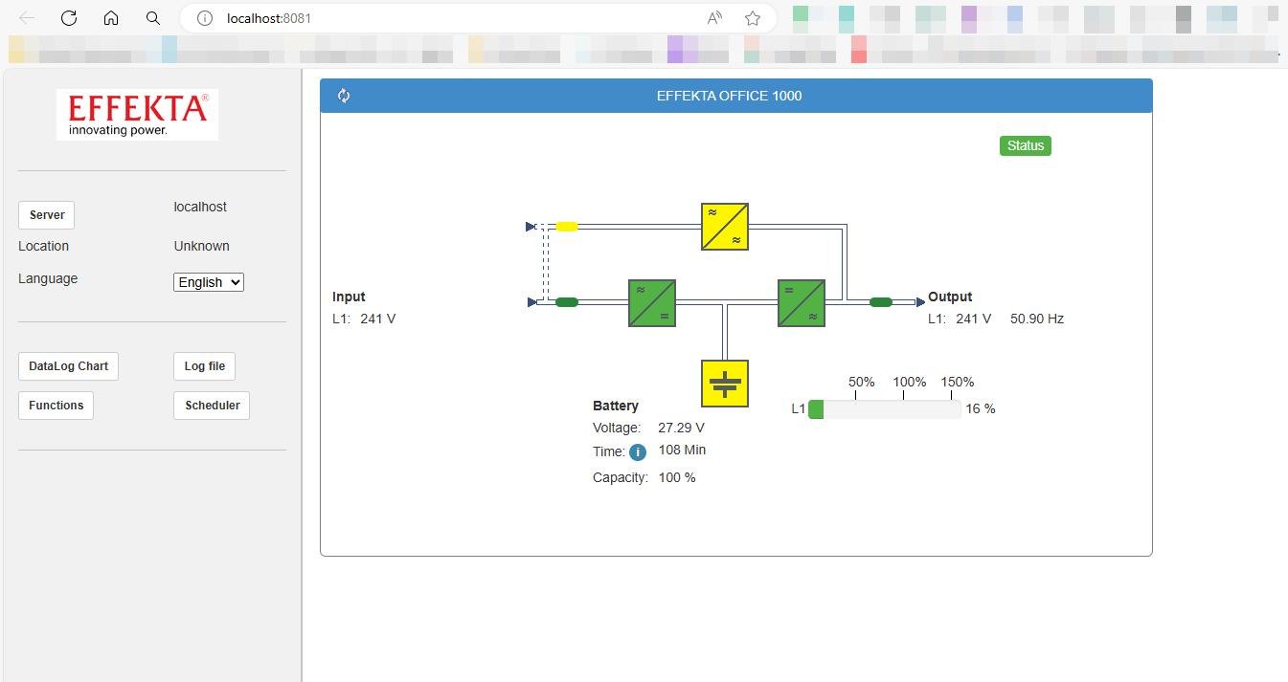Click the battery capacity value 100 %

click(677, 477)
